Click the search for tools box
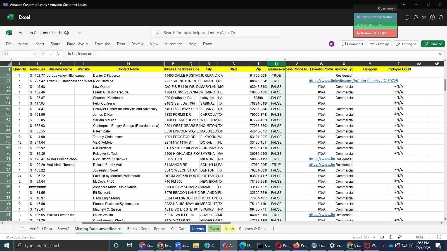 coord(217,33)
